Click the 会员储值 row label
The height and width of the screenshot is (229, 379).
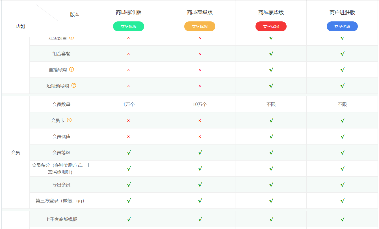pos(61,137)
